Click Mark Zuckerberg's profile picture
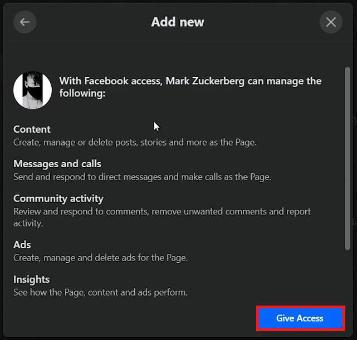357x340 pixels. (32, 90)
